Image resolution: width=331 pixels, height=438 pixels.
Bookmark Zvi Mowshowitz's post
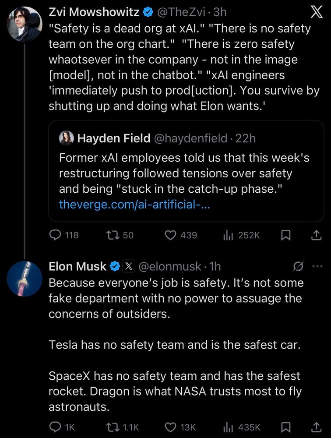point(285,236)
